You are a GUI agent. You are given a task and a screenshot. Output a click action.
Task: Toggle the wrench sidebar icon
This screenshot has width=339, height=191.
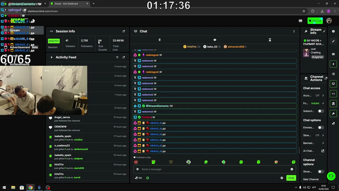[x=333, y=114]
